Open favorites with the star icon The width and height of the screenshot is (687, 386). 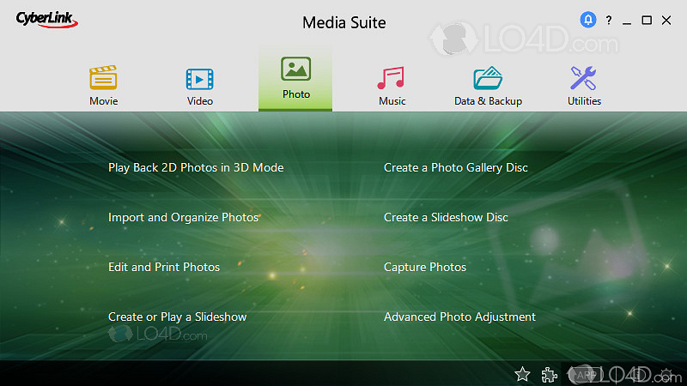[x=522, y=374]
